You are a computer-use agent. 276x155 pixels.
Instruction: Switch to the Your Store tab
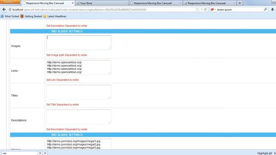[x=102, y=3]
